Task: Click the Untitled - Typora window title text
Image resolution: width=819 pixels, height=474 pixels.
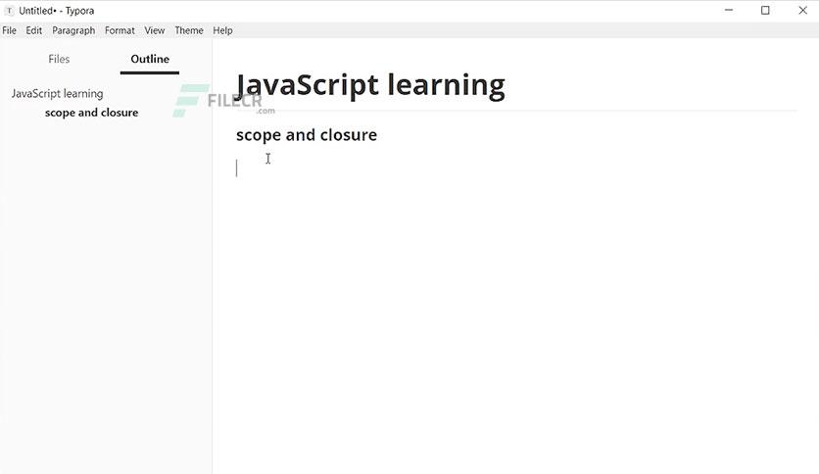Action: click(57, 11)
